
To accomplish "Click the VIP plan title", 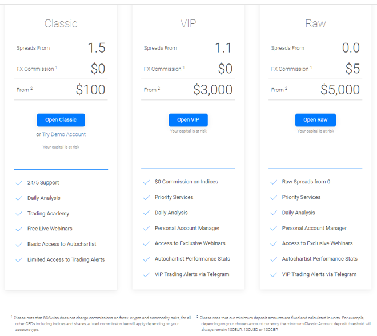I will (x=188, y=23).
